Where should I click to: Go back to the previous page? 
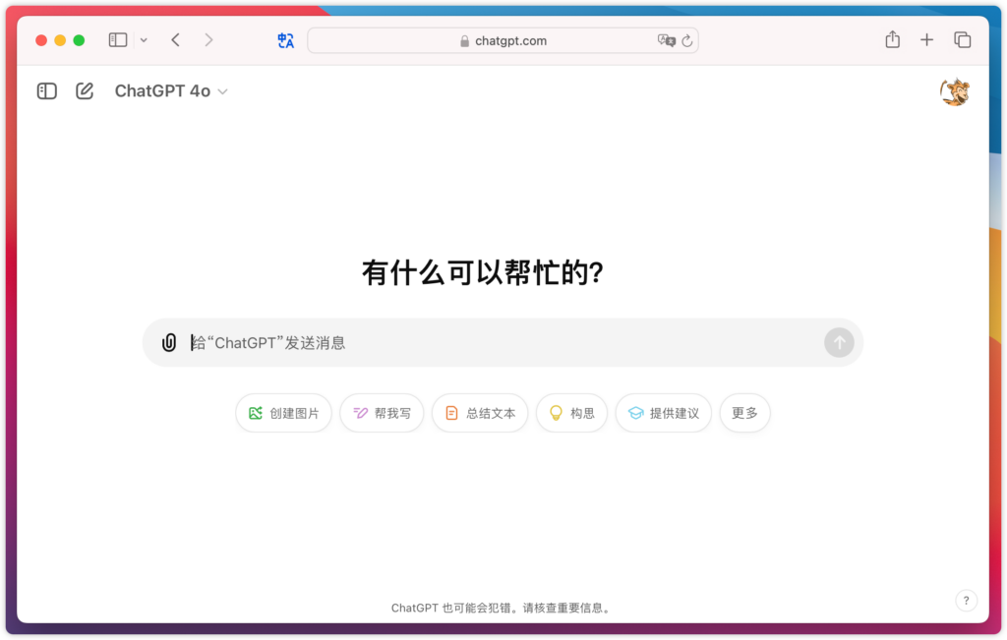point(175,40)
